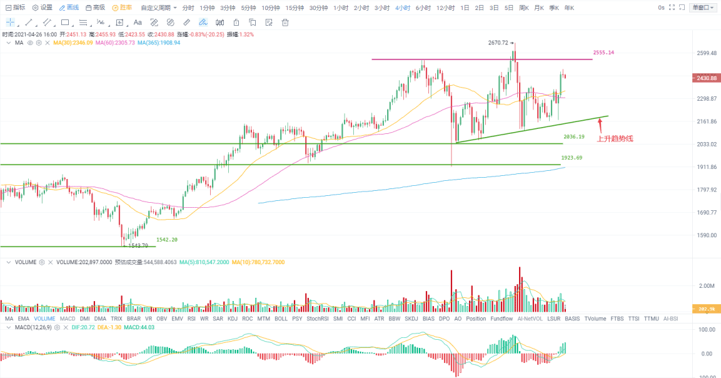The width and height of the screenshot is (721, 378).
Task: Click the 0s refresh countdown label
Action: (661, 8)
